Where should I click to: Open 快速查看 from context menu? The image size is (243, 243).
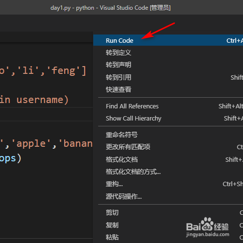[x=168, y=89]
